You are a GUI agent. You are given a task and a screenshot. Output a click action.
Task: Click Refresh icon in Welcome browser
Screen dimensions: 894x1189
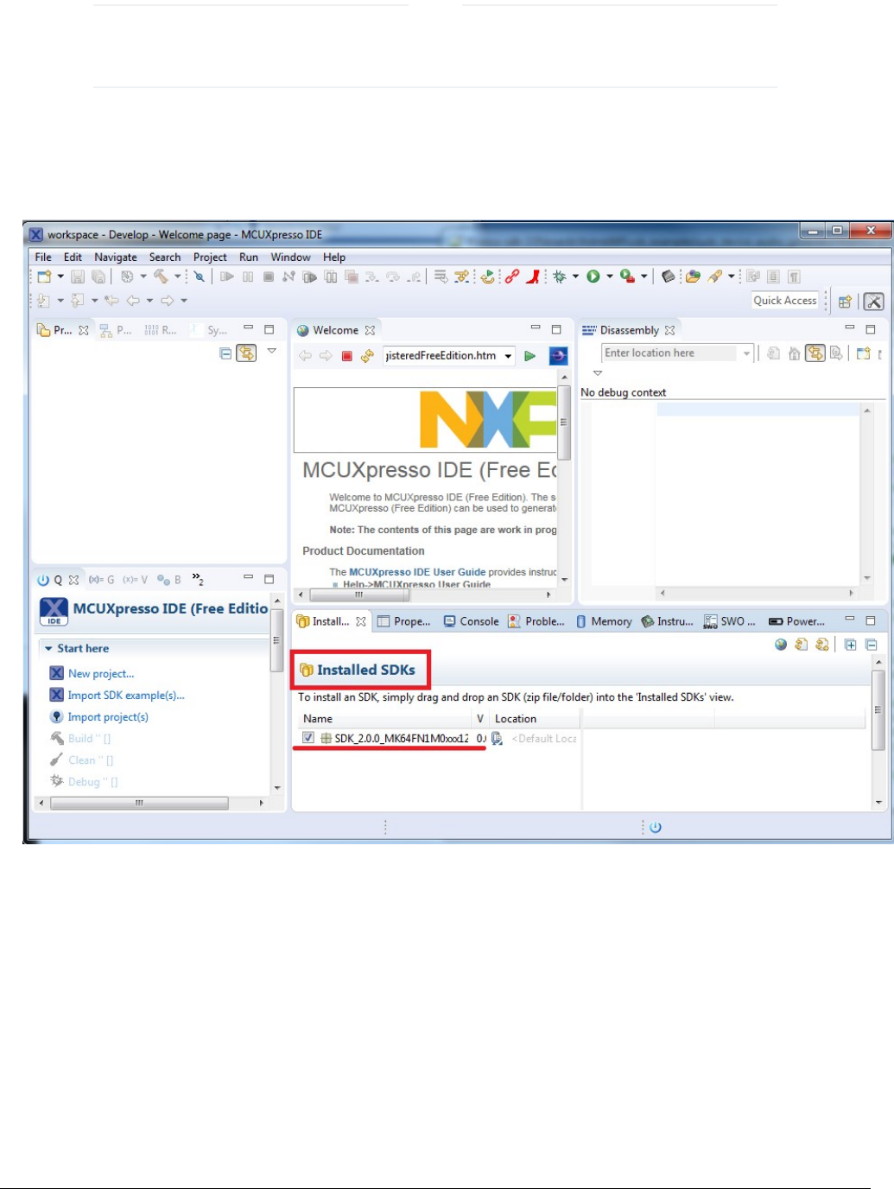pyautogui.click(x=367, y=356)
